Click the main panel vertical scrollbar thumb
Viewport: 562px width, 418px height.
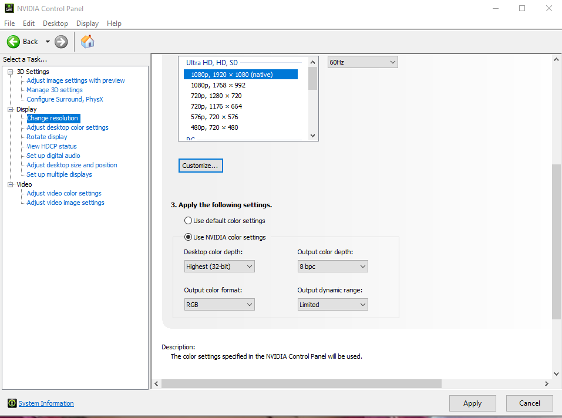pos(556,242)
